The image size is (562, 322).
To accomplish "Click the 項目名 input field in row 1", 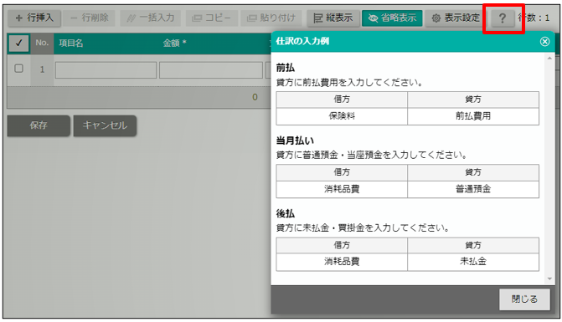I will pos(106,70).
